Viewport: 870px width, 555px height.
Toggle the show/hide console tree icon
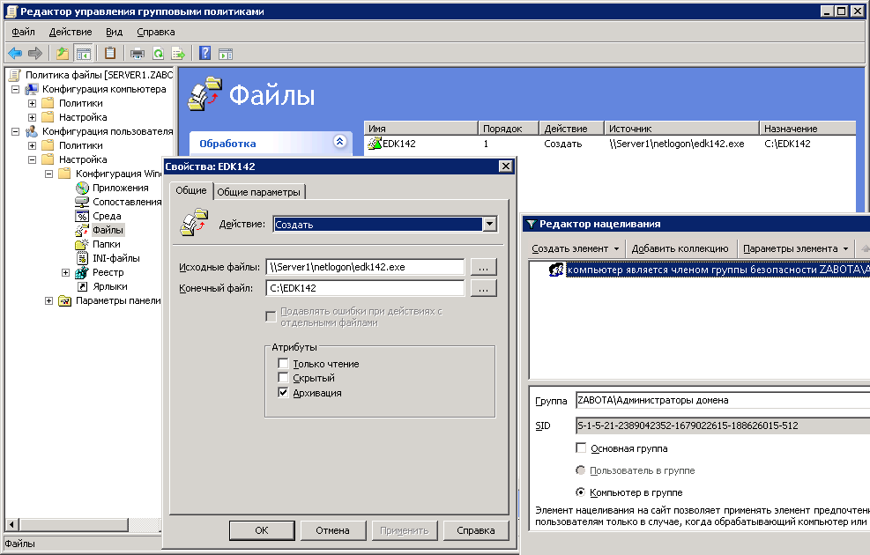pyautogui.click(x=83, y=53)
